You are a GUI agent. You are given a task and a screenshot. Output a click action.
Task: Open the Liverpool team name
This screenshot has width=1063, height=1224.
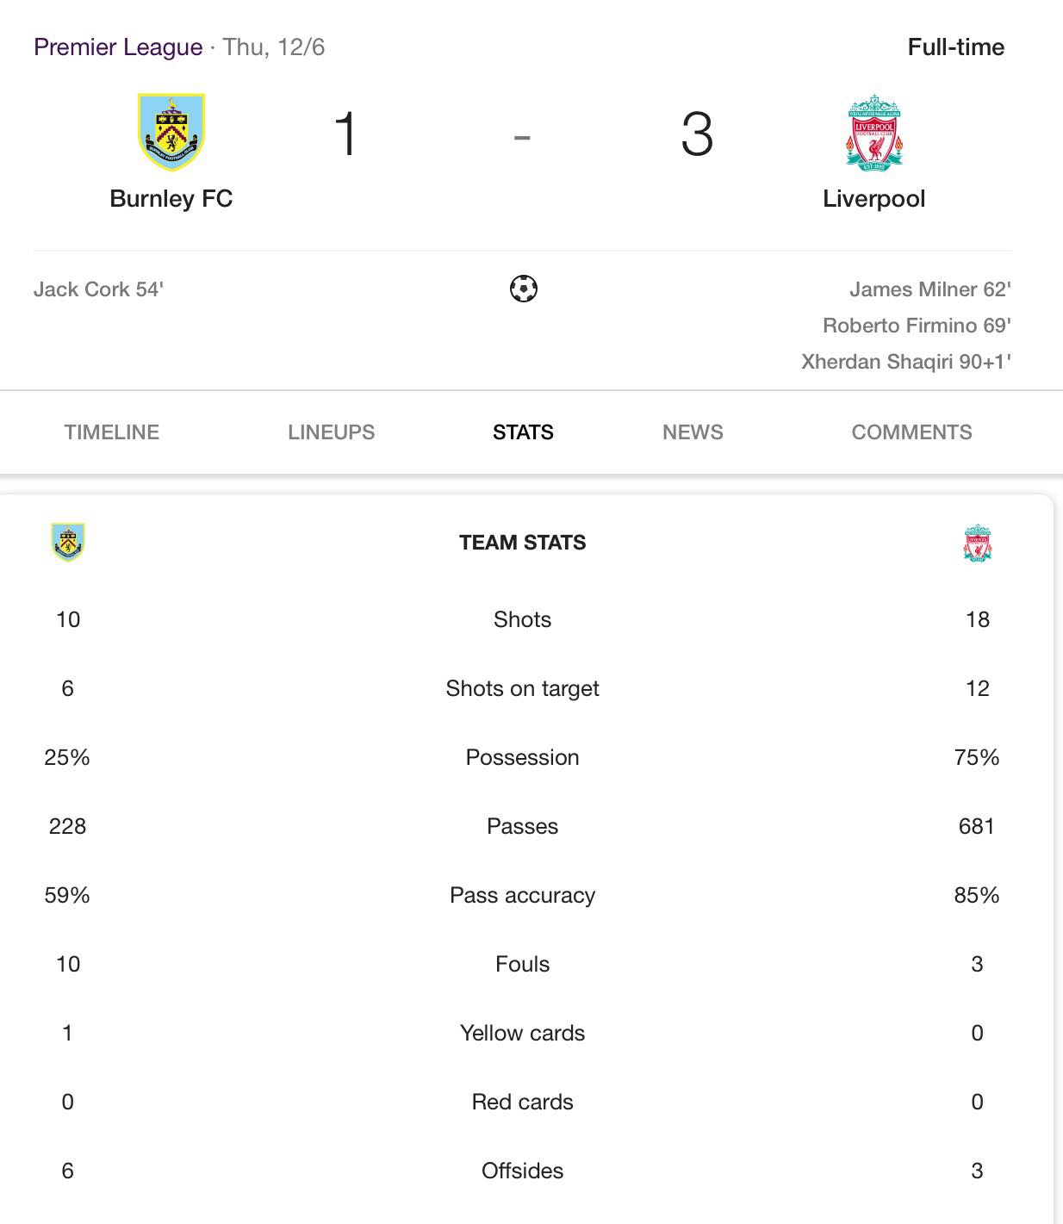pyautogui.click(x=873, y=199)
